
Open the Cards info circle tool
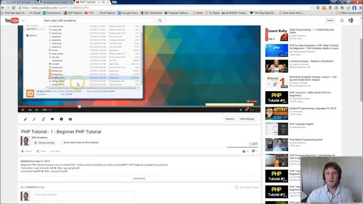click(61, 119)
